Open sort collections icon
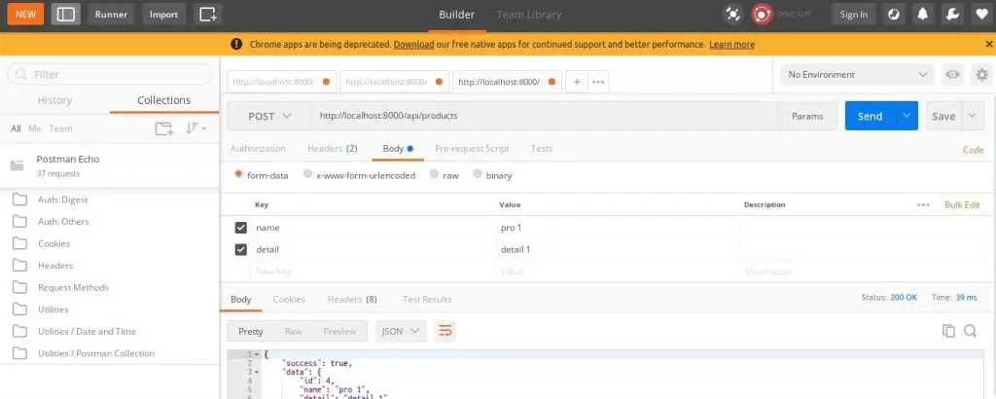Screen dimensions: 996x399 196,128
